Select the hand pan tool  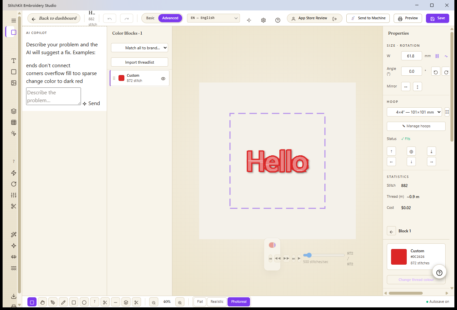pyautogui.click(x=42, y=302)
